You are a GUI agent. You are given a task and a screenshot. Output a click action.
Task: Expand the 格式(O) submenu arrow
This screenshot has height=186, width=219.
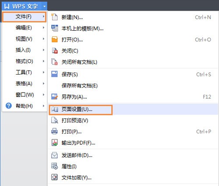click(43, 61)
